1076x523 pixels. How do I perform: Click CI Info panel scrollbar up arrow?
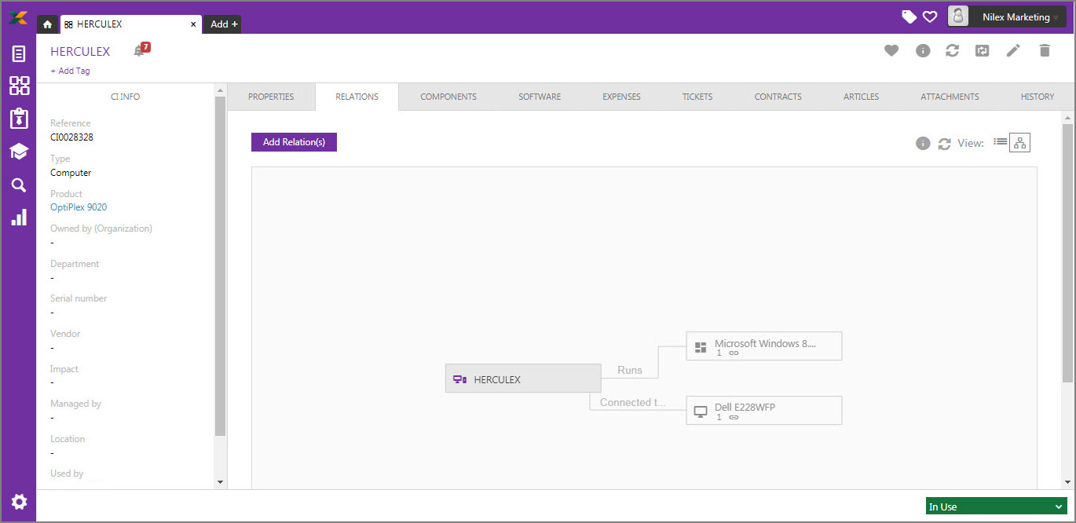(x=220, y=90)
